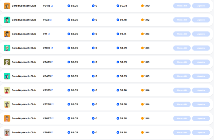Click external link icon next to #8435

[x=52, y=76]
